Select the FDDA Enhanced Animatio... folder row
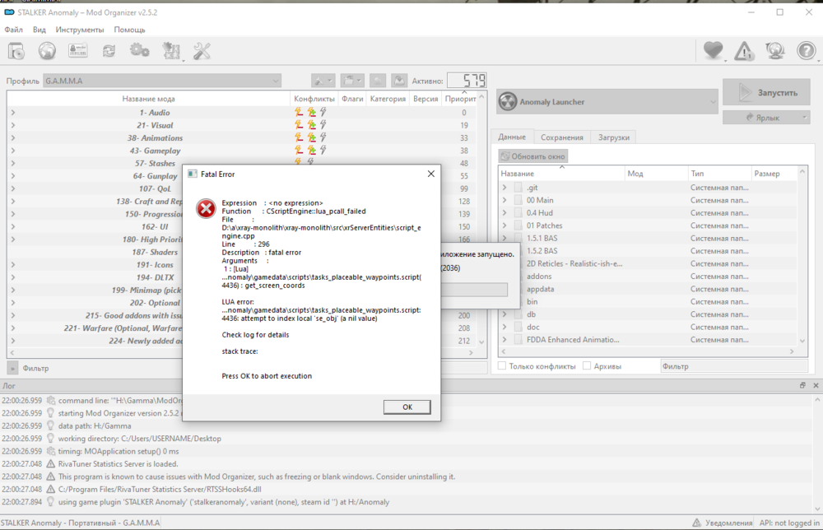Screen dimensions: 823x530 648,340
